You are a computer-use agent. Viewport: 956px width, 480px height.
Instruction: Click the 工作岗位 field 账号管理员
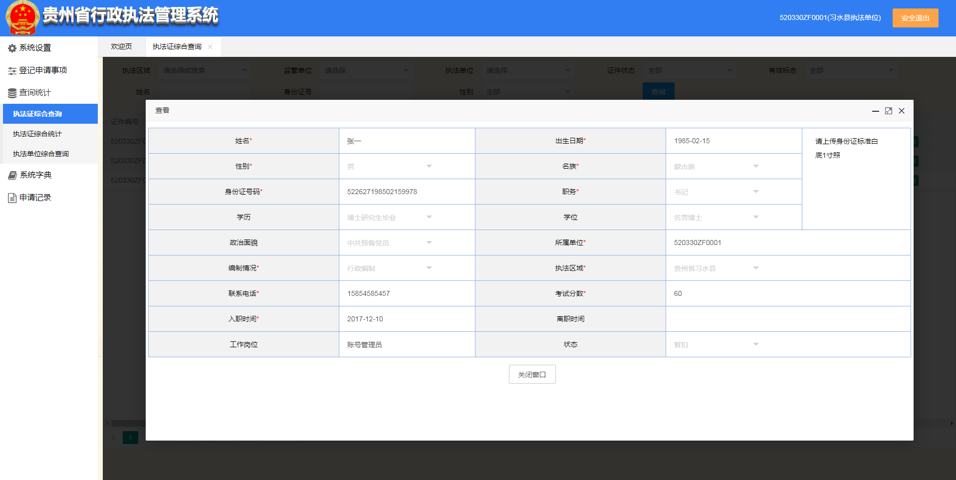coord(407,344)
